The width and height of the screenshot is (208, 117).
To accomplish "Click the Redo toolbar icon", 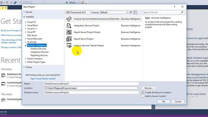I will [27, 2].
